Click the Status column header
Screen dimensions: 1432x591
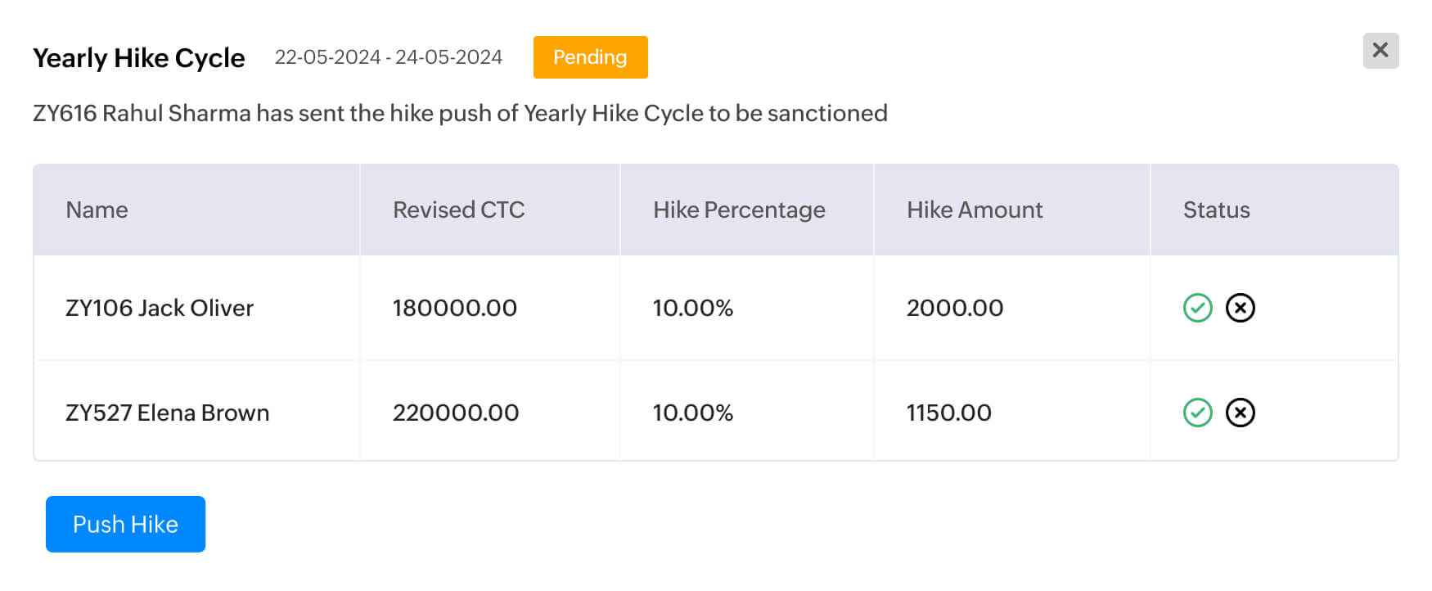point(1216,210)
